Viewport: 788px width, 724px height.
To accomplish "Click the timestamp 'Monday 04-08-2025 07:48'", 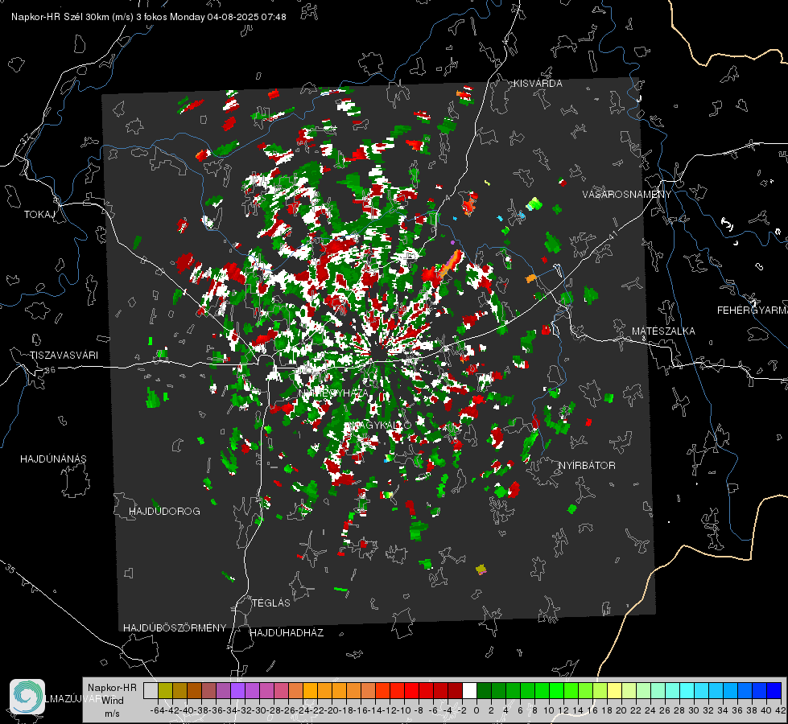I will (228, 17).
